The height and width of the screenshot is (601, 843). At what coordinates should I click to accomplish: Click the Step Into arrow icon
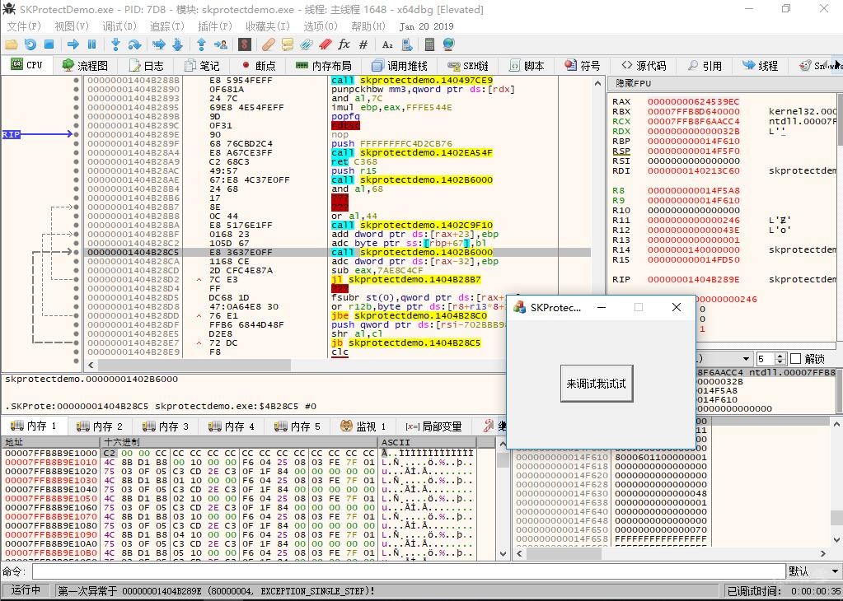[x=115, y=44]
